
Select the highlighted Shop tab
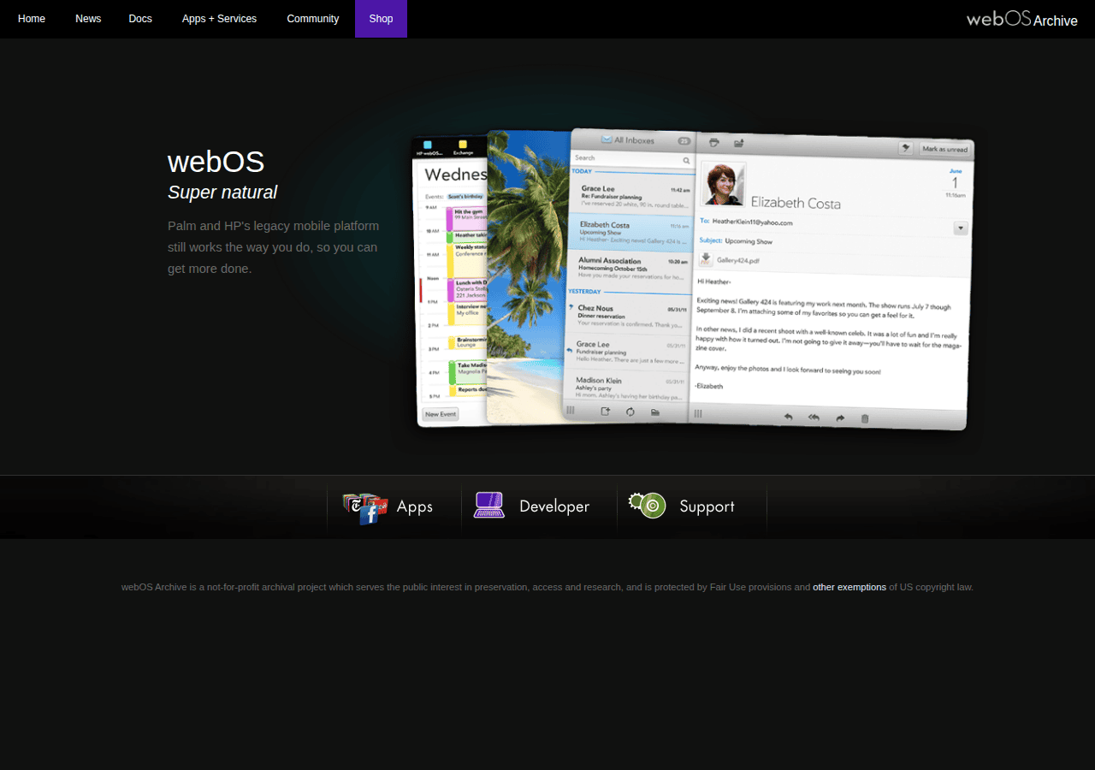point(381,19)
